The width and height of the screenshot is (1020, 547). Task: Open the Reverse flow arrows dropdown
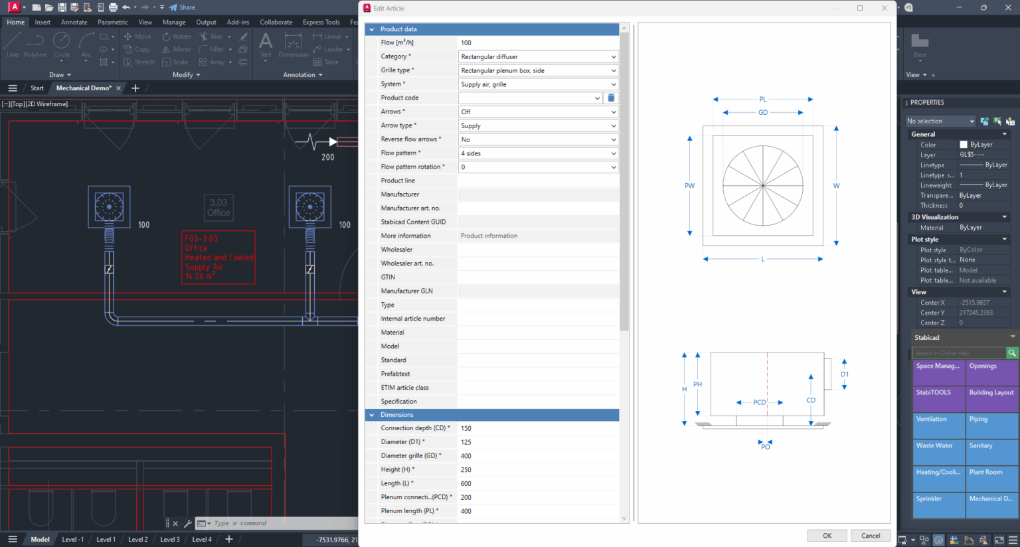[x=539, y=139]
